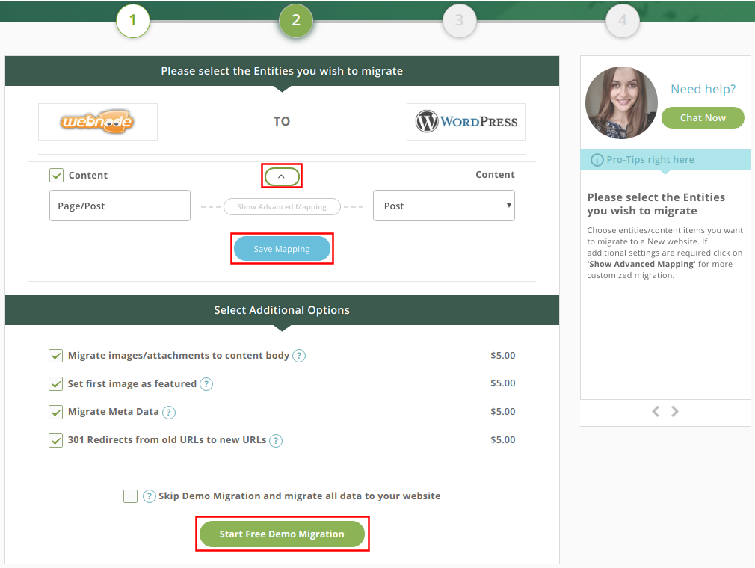Click the $5.00 price for images/attachments
Viewport: 755px width, 568px height.
pyautogui.click(x=502, y=356)
